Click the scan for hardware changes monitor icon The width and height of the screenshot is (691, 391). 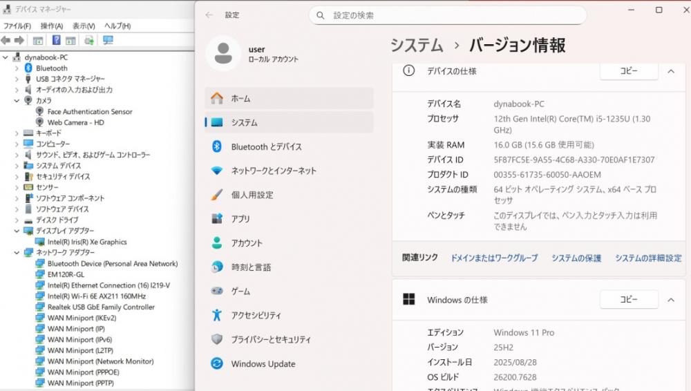point(108,41)
